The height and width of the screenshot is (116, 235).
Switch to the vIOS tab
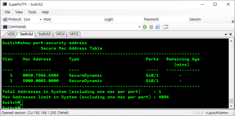[11, 34]
